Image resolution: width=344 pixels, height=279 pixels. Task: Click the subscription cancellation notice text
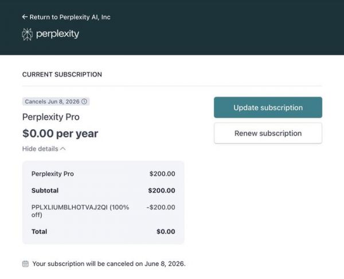tap(109, 264)
